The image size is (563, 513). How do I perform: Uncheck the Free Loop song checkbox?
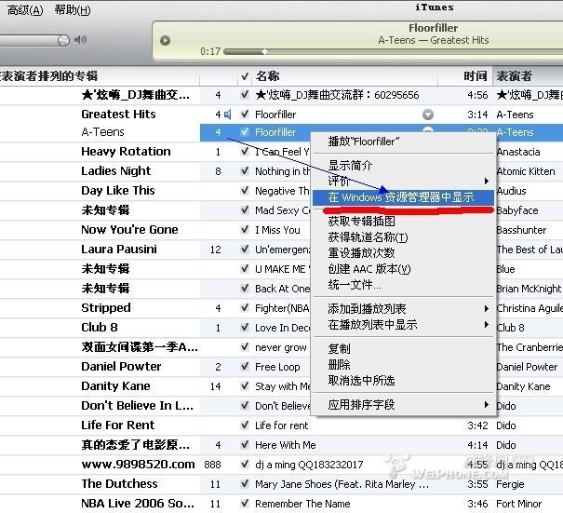245,367
